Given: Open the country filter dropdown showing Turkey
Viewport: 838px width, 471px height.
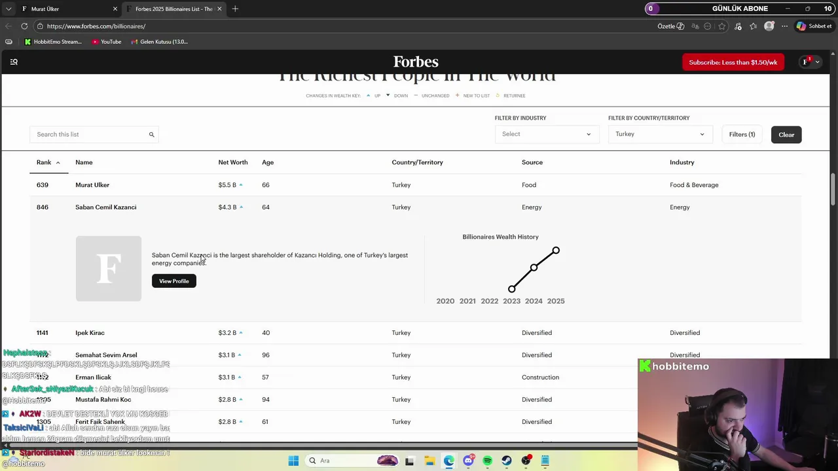Looking at the screenshot, I should 660,134.
